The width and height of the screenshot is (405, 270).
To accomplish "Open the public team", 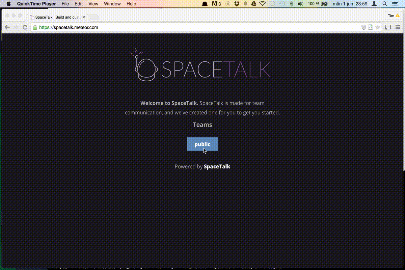I will (x=202, y=144).
